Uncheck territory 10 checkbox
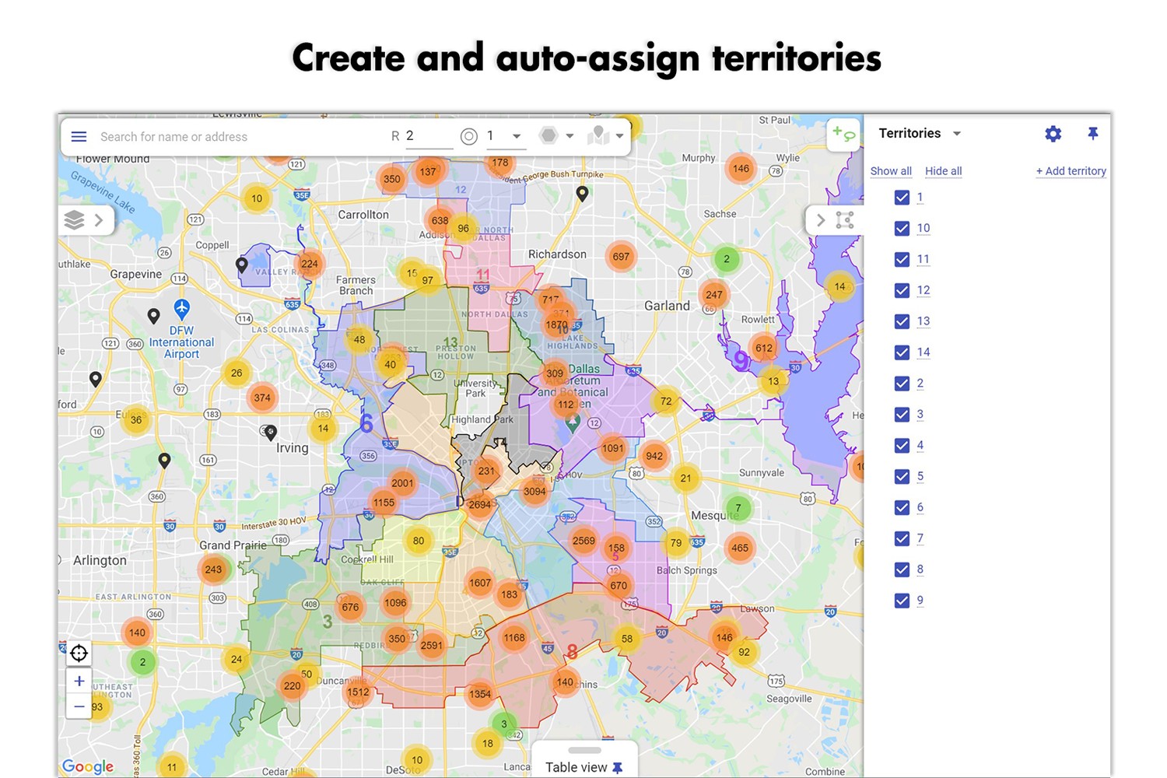Image resolution: width=1167 pixels, height=778 pixels. [x=902, y=229]
